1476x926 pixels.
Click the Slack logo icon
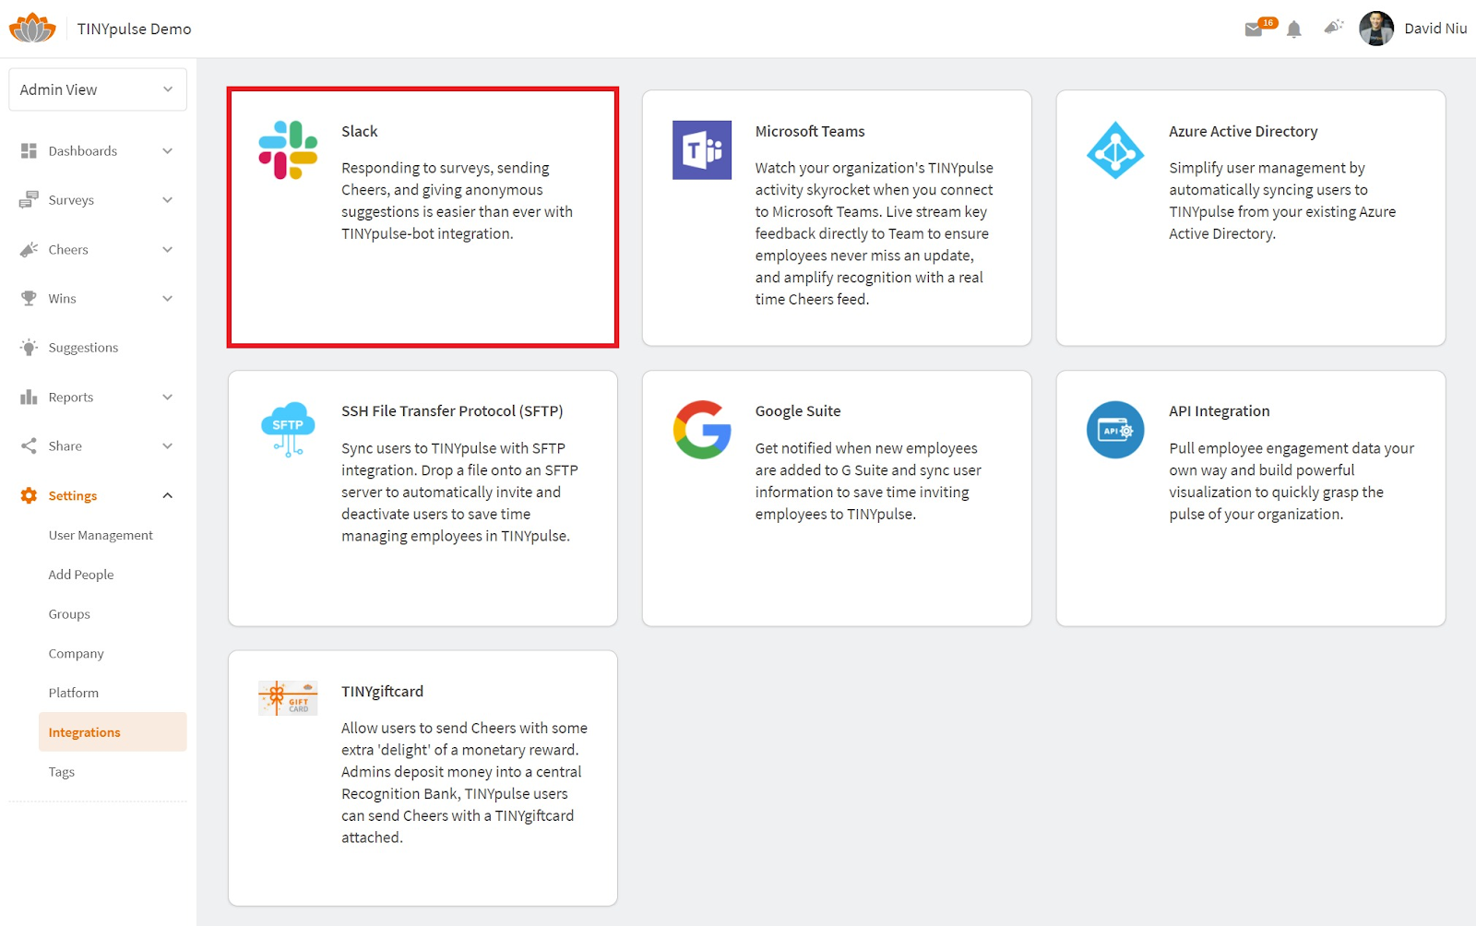288,149
